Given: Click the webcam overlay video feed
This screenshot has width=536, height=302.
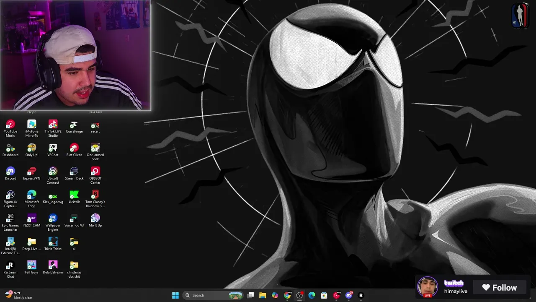Looking at the screenshot, I should 75,55.
